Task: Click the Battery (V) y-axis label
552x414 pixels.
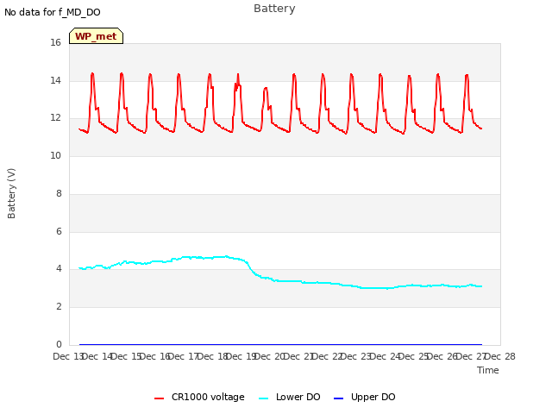Action: pyautogui.click(x=11, y=193)
